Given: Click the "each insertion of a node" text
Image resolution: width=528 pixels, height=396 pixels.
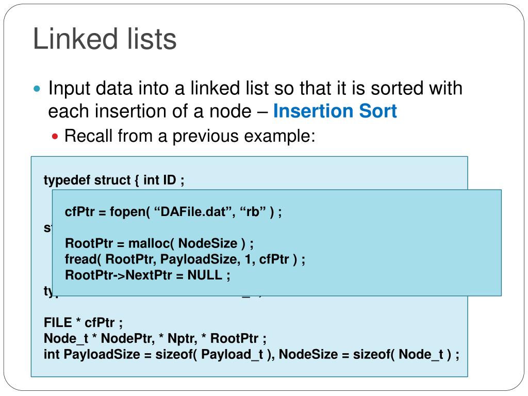Looking at the screenshot, I should pos(150,111).
